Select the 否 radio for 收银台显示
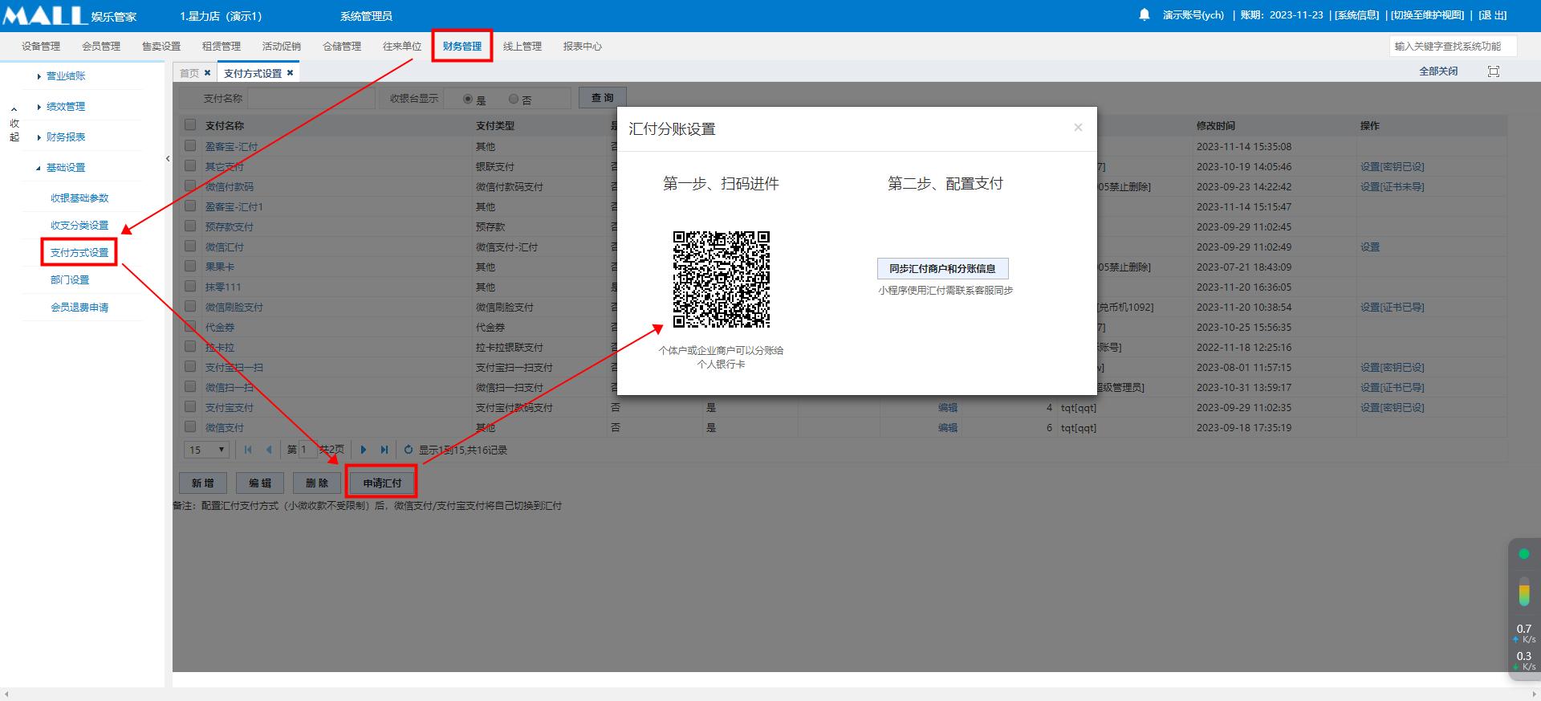1541x701 pixels. (514, 100)
